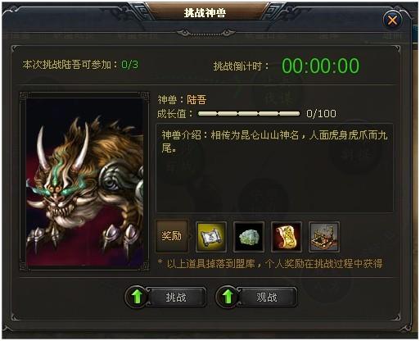Screen dimensions: 420x341
Task: Click the 00:00:00 challenge countdown timer
Action: click(x=321, y=66)
